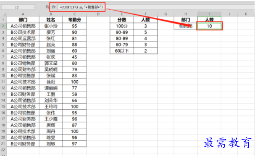Viewport: 255px width, 156px height.
Task: Select row 1 header
Action: [3, 20]
